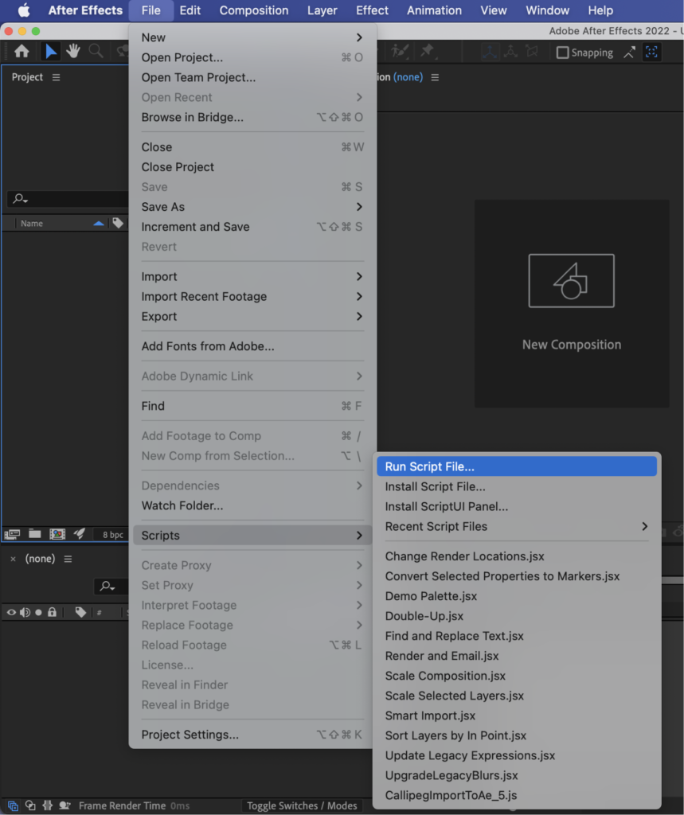Open the Composition menu in menu bar
Screen dimensions: 684x815
pos(254,10)
